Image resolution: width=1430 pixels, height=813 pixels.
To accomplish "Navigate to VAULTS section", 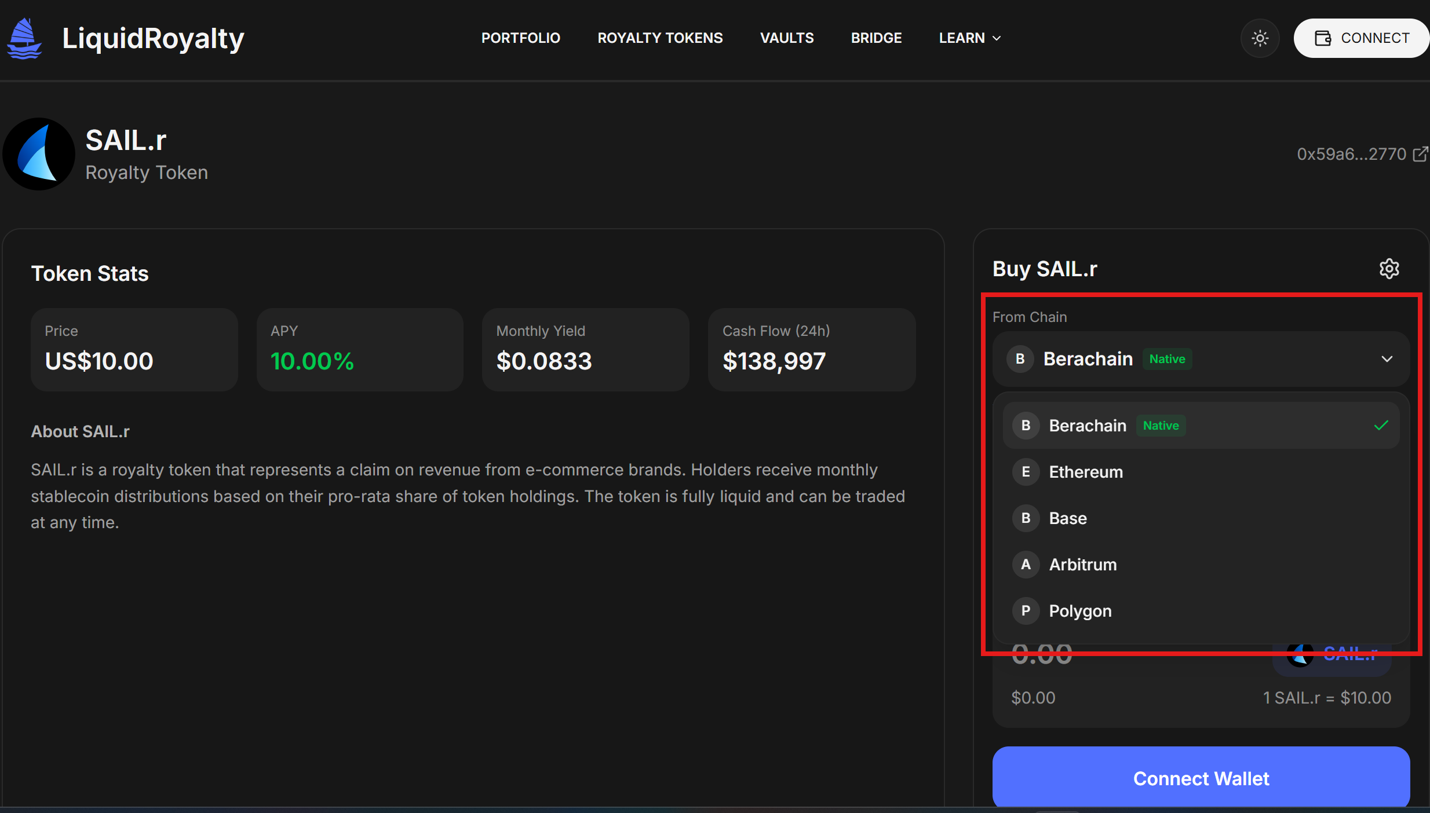I will coord(786,38).
